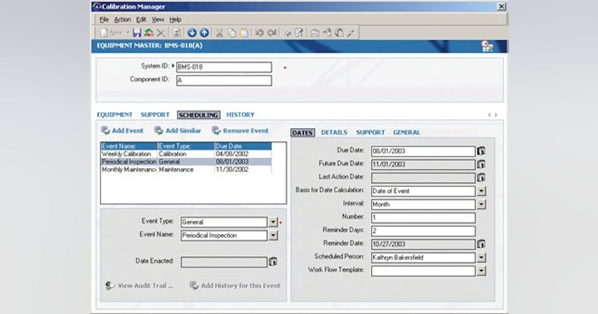Open the Scheduled Person dropdown

[481, 258]
